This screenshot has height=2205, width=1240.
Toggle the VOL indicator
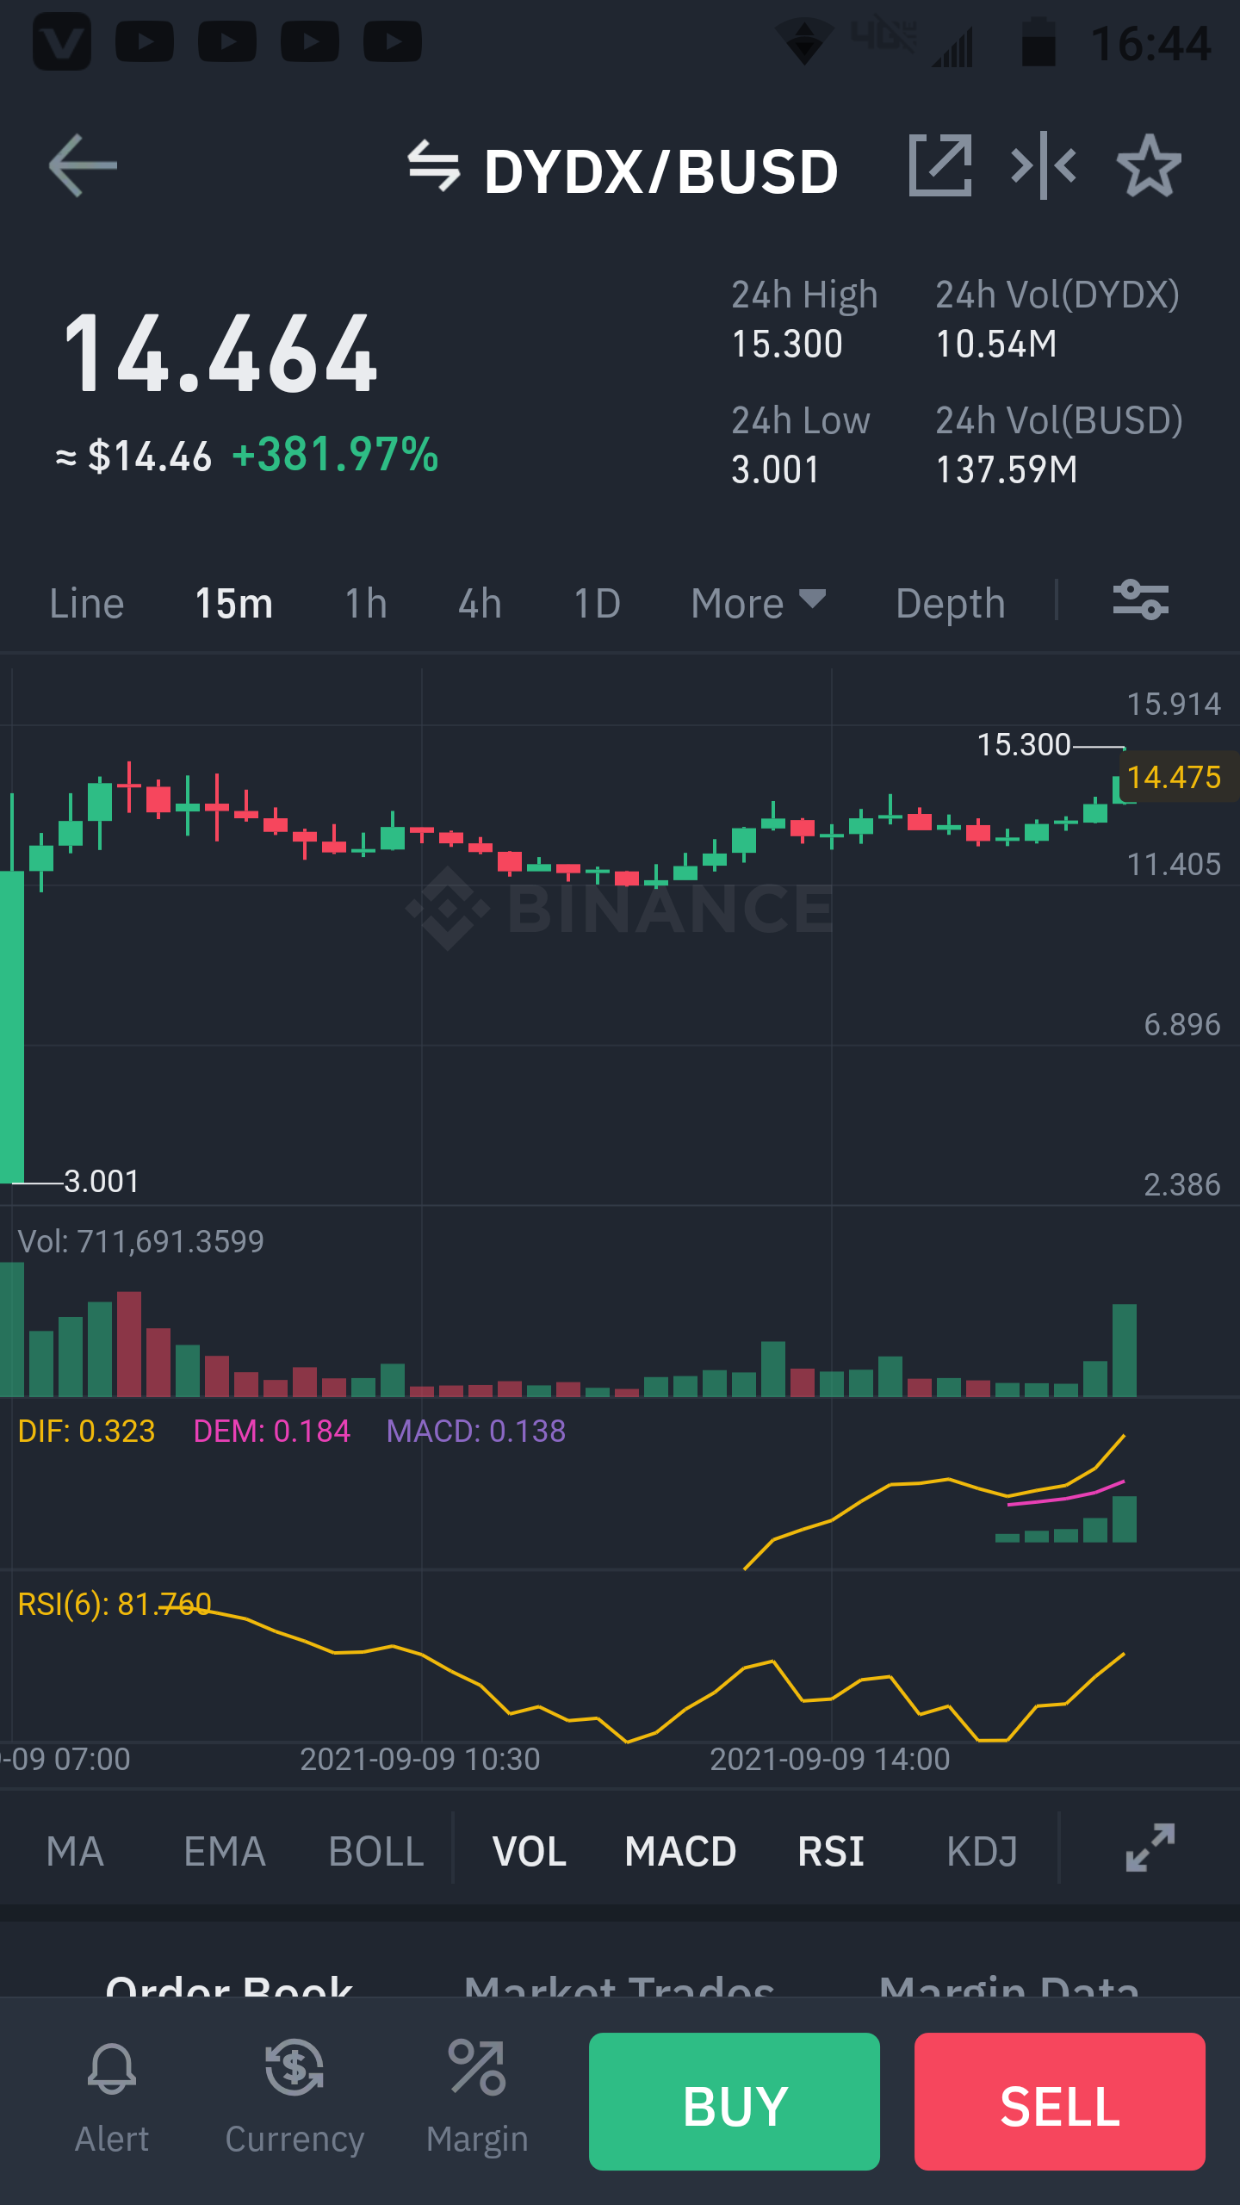[530, 1852]
